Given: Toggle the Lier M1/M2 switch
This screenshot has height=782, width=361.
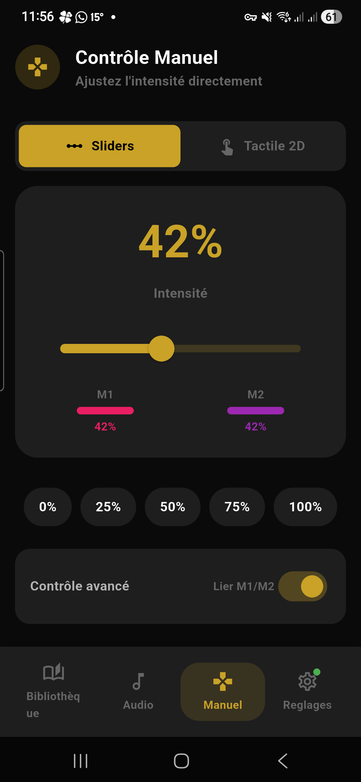Looking at the screenshot, I should [303, 586].
